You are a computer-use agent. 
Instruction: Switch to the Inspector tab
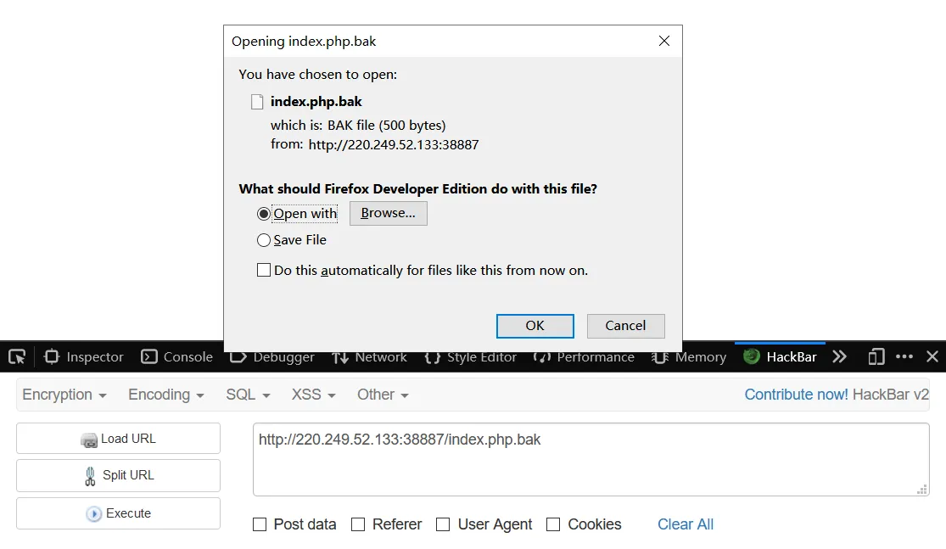coord(84,357)
